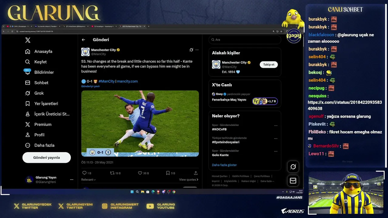Open Microsoft Edge taskbar icon
The height and width of the screenshot is (218, 388).
[x=153, y=192]
